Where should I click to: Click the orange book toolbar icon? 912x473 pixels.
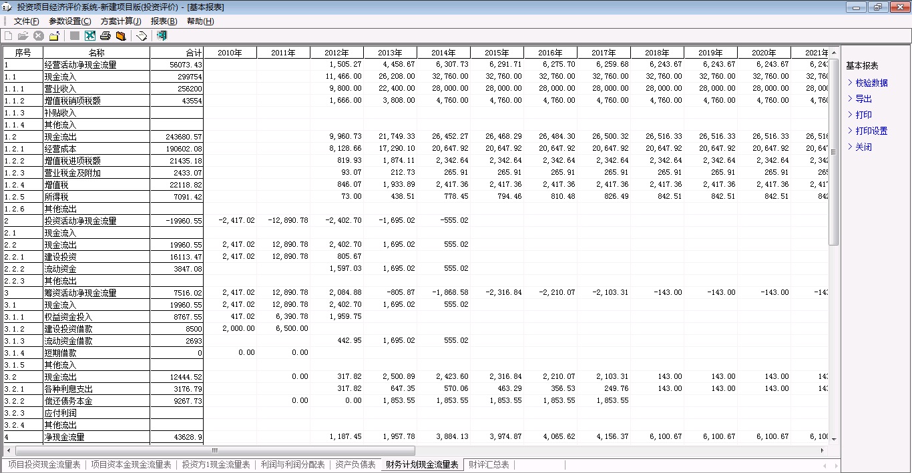[x=121, y=36]
